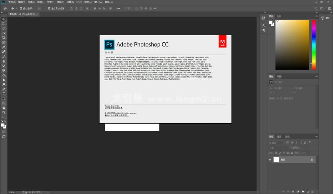The height and width of the screenshot is (194, 333).
Task: Toggle Show Transform Controls checkbox
Action: 49,8
